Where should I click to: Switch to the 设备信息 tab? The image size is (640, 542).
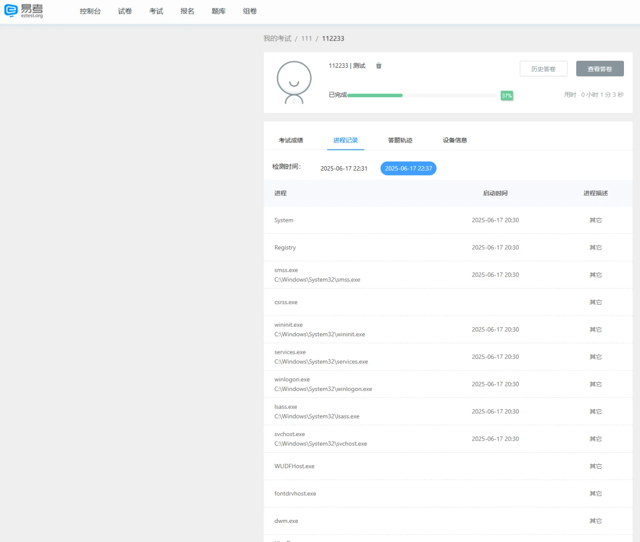pos(455,141)
